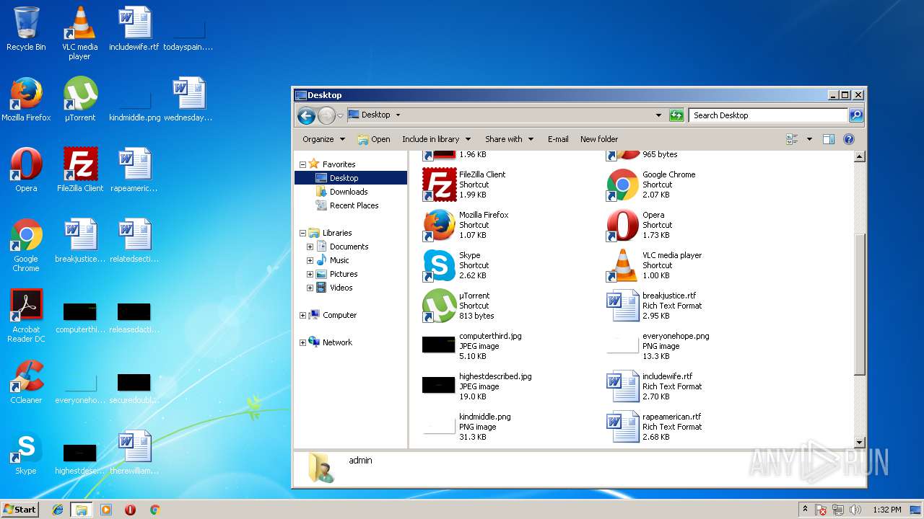The image size is (924, 519).
Task: Open the Organize menu
Action: [x=323, y=139]
